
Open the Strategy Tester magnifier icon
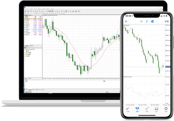click(x=40, y=11)
